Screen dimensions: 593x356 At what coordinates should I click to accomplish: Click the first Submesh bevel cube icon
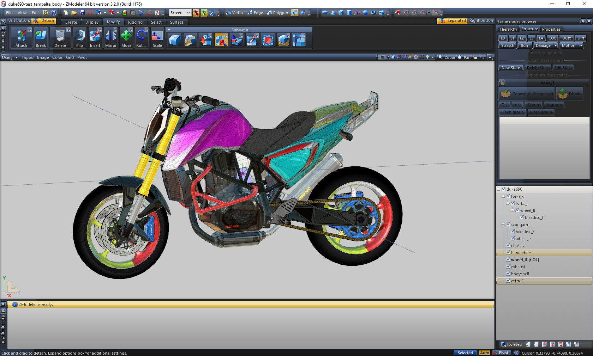(x=175, y=40)
